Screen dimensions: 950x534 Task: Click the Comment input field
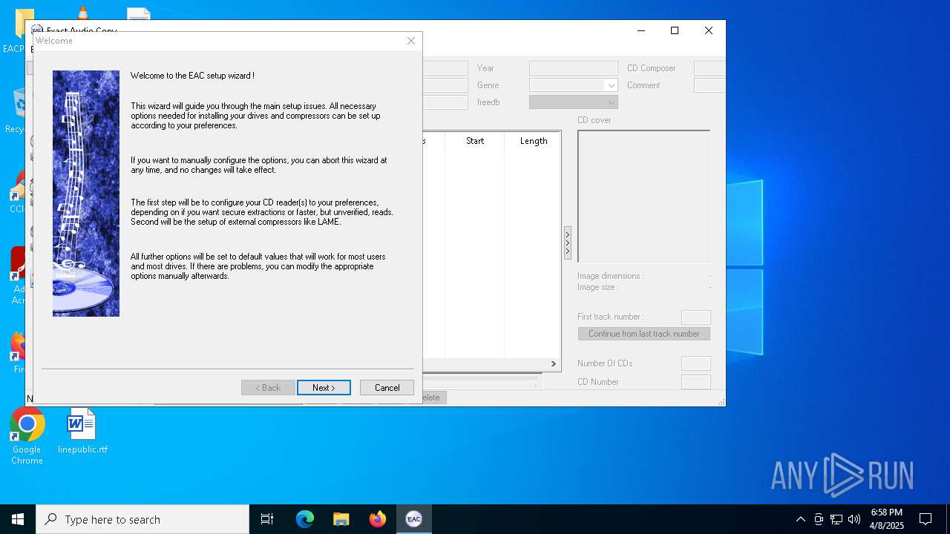tap(710, 85)
